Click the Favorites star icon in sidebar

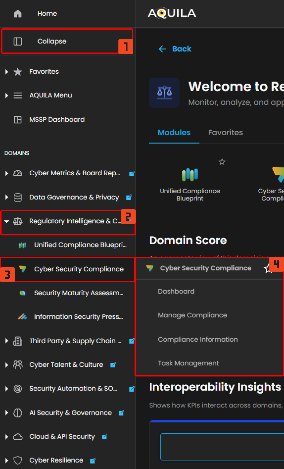(x=18, y=71)
